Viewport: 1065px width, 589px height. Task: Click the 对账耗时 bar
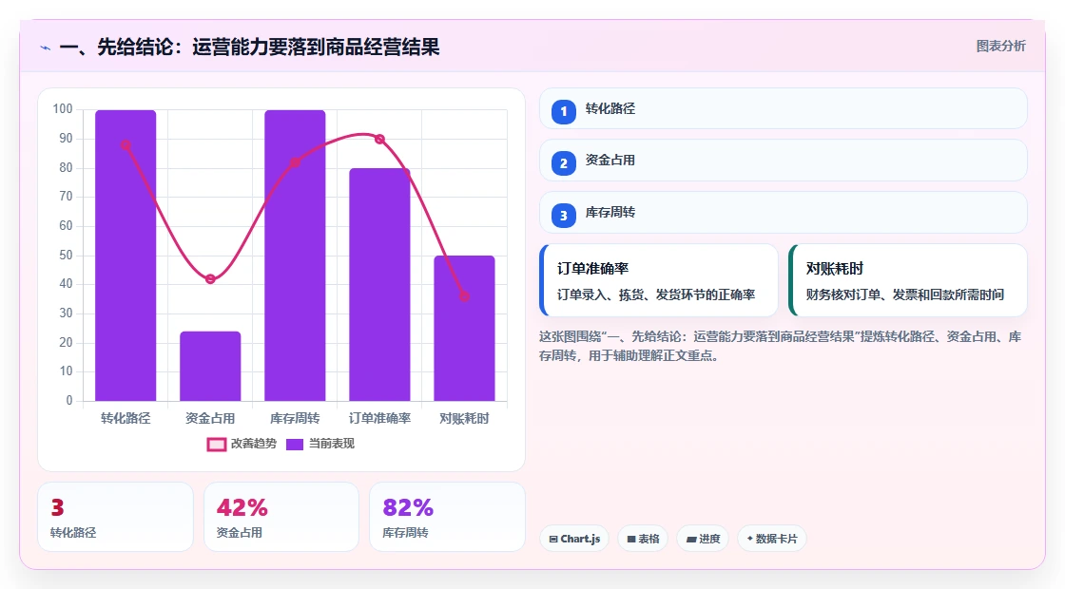(465, 329)
